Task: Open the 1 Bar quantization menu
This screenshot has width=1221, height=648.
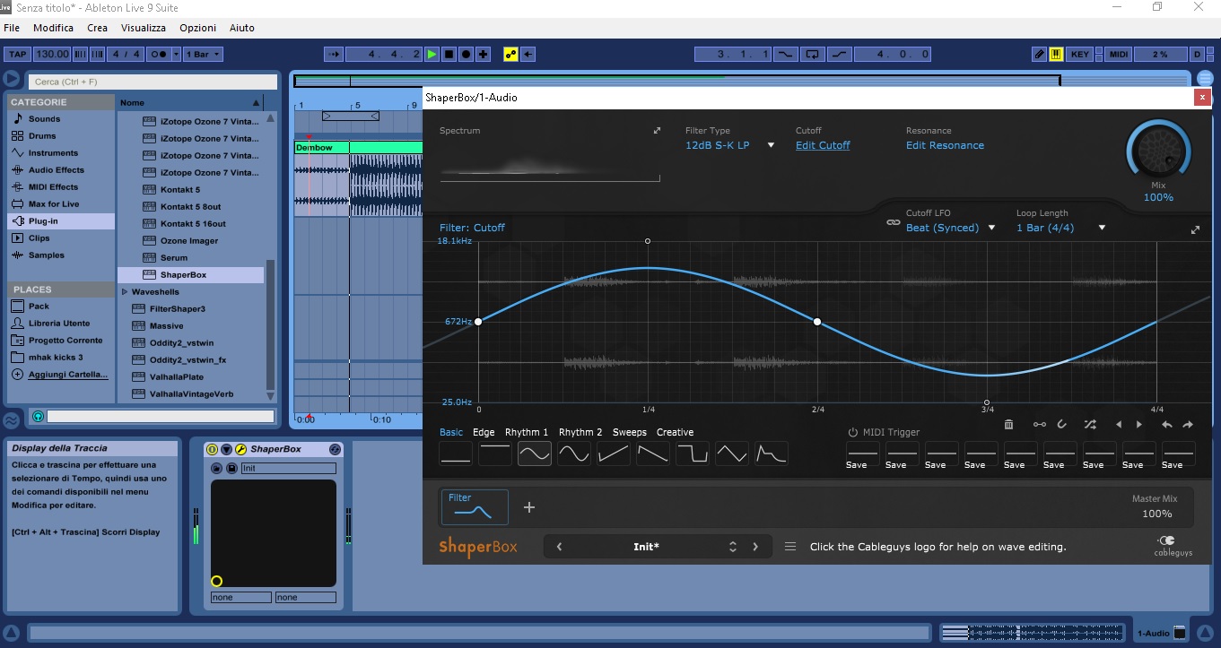Action: [202, 55]
